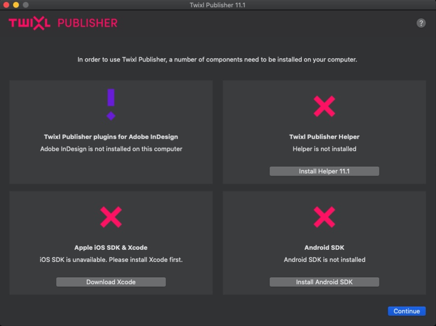Click the 'Twixl Publisher 11.1' window title

[218, 5]
